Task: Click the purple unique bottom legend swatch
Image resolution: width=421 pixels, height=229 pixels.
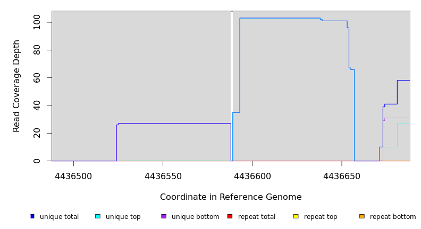Action: pos(164,216)
